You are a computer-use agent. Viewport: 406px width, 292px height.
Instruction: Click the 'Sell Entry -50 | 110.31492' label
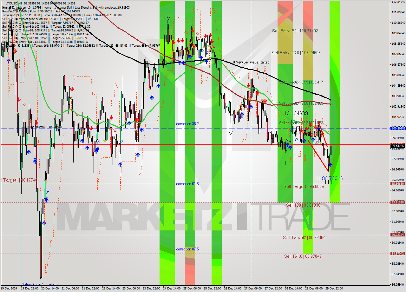click(x=295, y=31)
